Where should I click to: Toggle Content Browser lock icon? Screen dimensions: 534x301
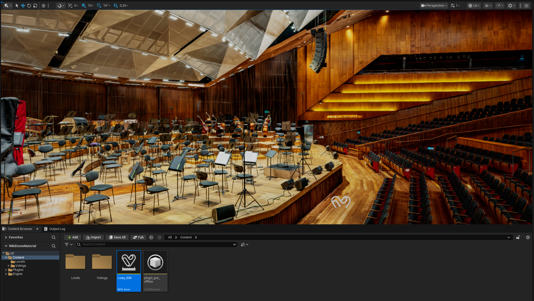click(x=518, y=237)
